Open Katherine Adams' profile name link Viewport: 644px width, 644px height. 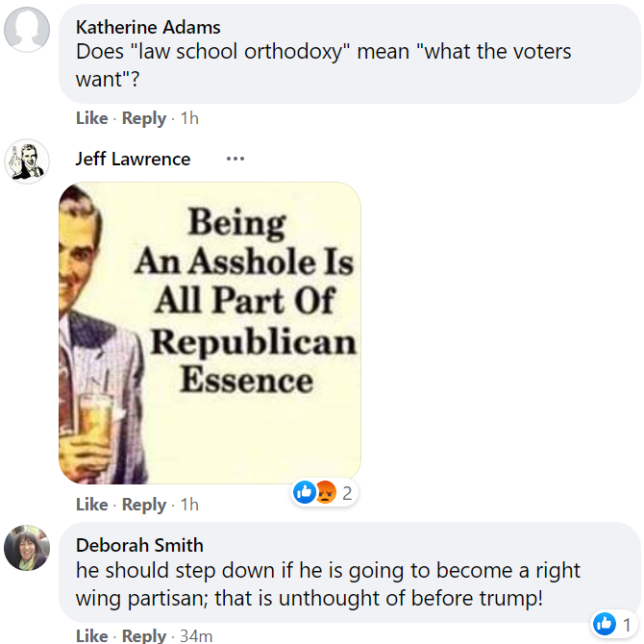pos(147,26)
